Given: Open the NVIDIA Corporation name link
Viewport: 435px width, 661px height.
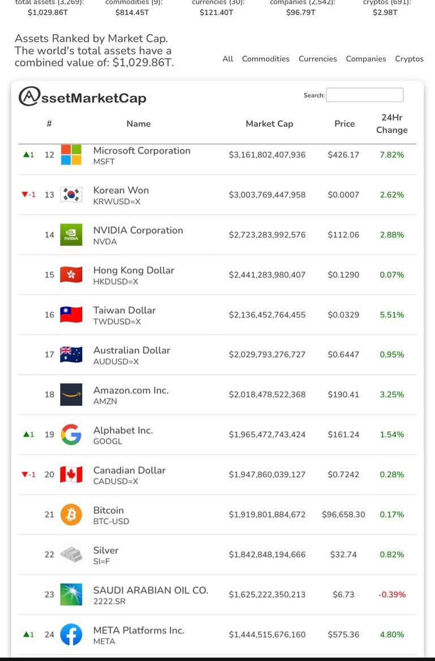Looking at the screenshot, I should 138,230.
